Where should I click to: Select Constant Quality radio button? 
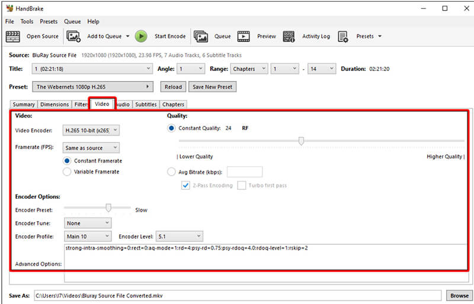pyautogui.click(x=171, y=128)
